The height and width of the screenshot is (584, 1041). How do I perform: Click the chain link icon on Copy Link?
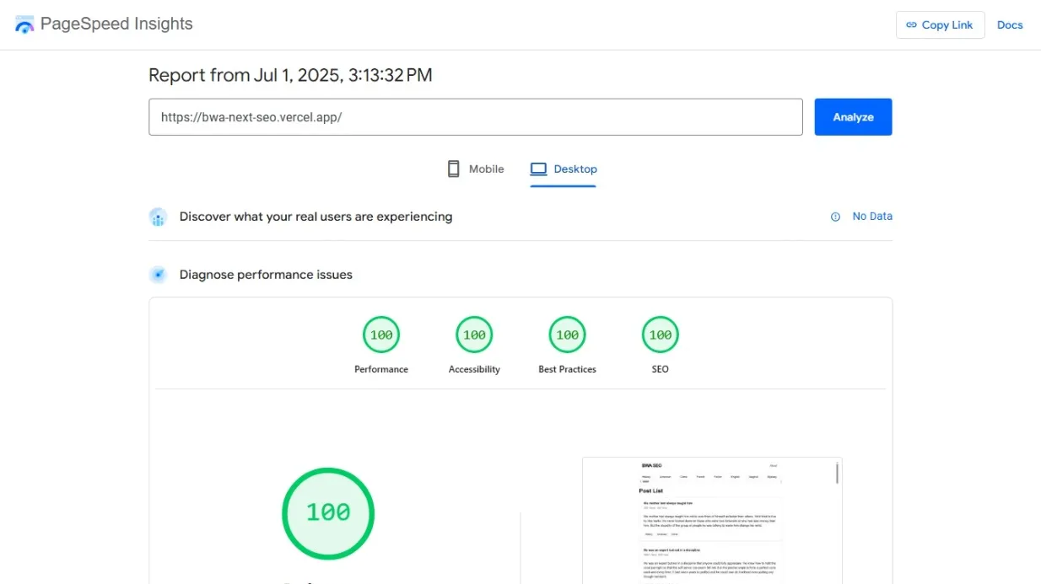pos(910,24)
